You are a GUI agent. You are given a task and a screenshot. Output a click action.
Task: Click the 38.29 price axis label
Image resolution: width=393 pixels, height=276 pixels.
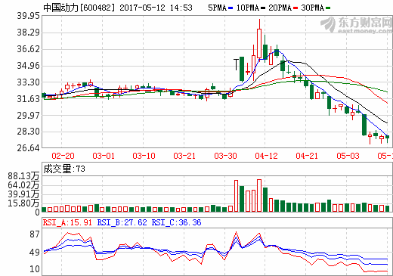click(x=29, y=33)
